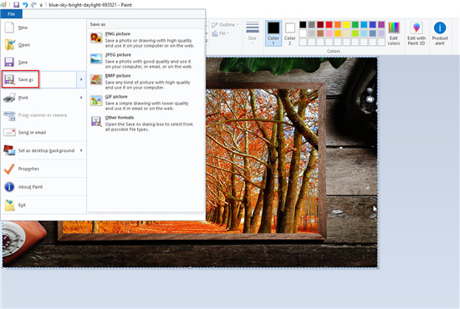This screenshot has height=309, width=460.
Task: Pick the purple color swatch
Action: coord(381,24)
